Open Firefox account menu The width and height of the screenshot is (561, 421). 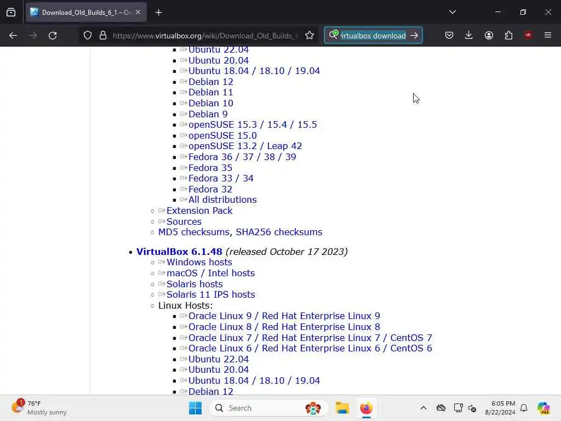point(489,35)
